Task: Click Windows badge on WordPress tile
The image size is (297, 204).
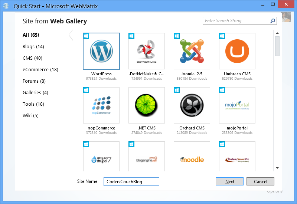Action: [86, 36]
